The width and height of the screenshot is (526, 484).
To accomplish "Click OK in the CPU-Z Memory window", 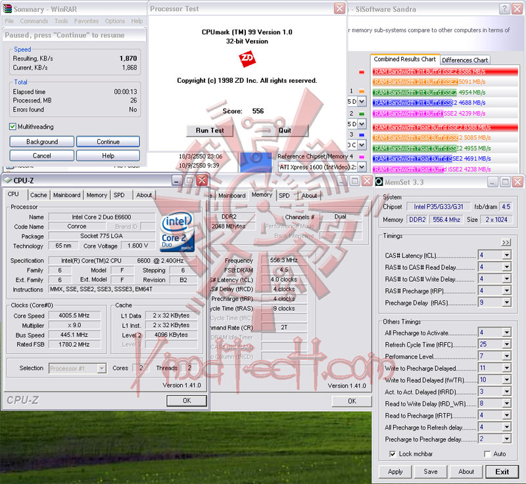I will [x=352, y=401].
